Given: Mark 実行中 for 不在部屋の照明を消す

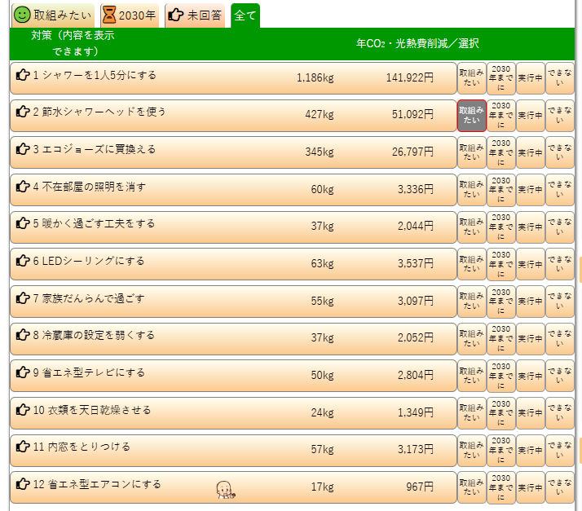Looking at the screenshot, I should click(x=530, y=190).
